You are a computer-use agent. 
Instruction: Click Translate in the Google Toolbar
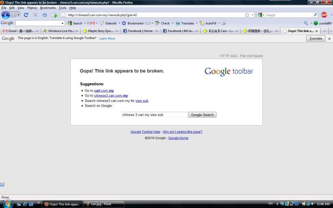point(185,23)
